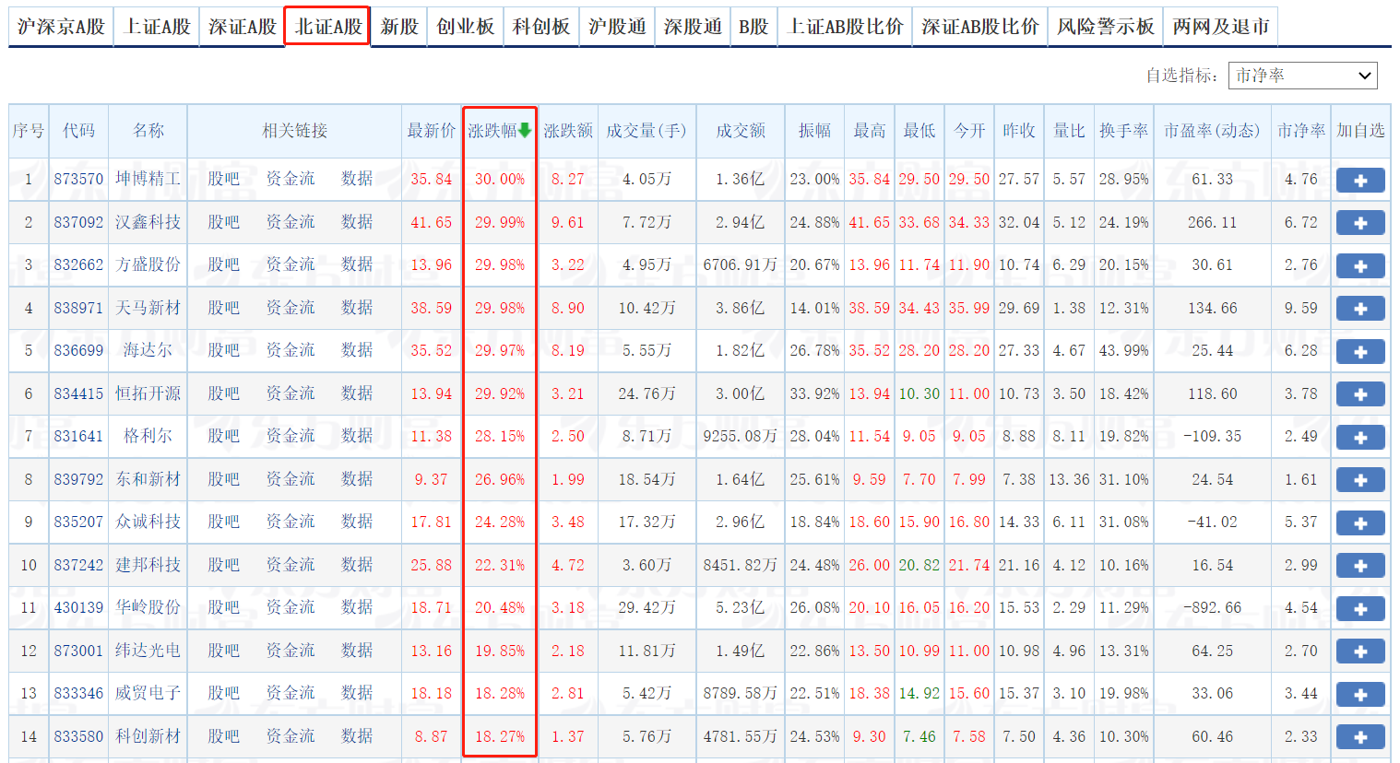Open the 科创板 tab
1400x763 pixels.
(x=541, y=28)
